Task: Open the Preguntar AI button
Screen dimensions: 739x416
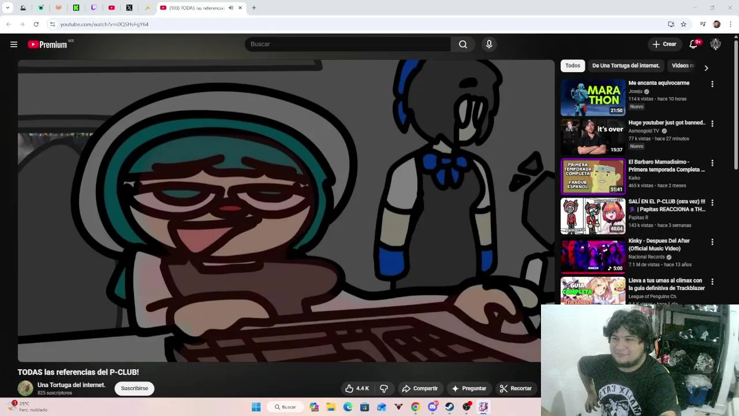Action: pos(469,388)
